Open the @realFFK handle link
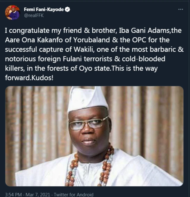Image resolution: width=190 pixels, height=197 pixels. tap(34, 15)
